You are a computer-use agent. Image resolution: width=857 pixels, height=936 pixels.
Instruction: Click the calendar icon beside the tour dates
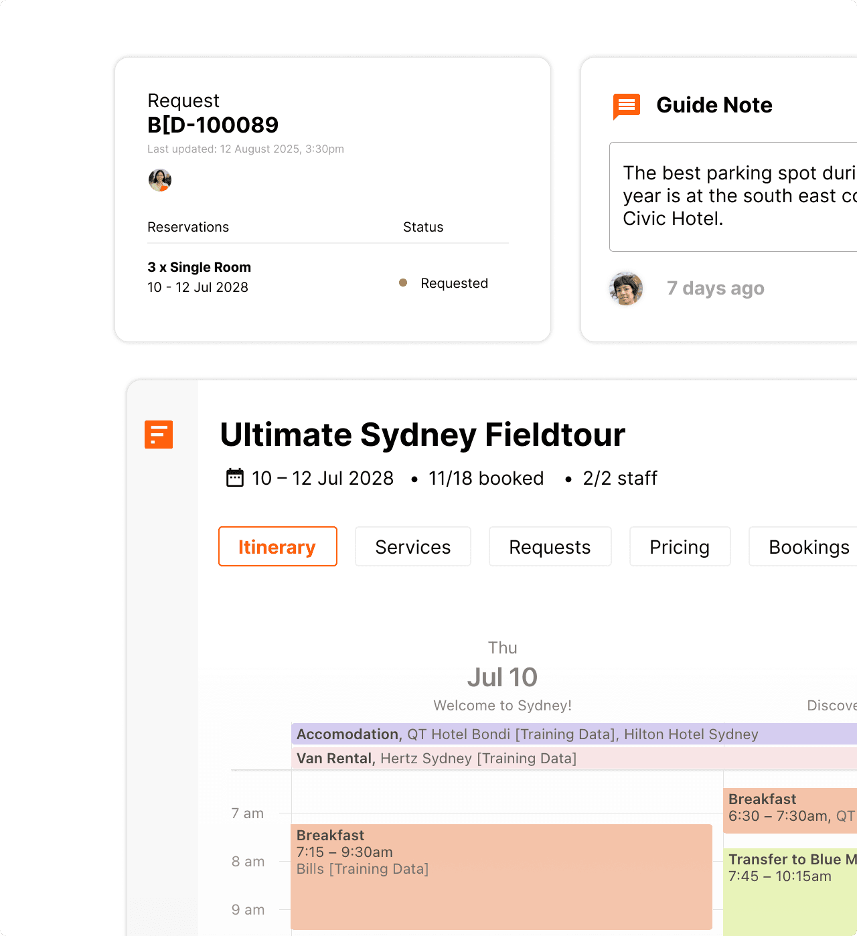point(234,477)
